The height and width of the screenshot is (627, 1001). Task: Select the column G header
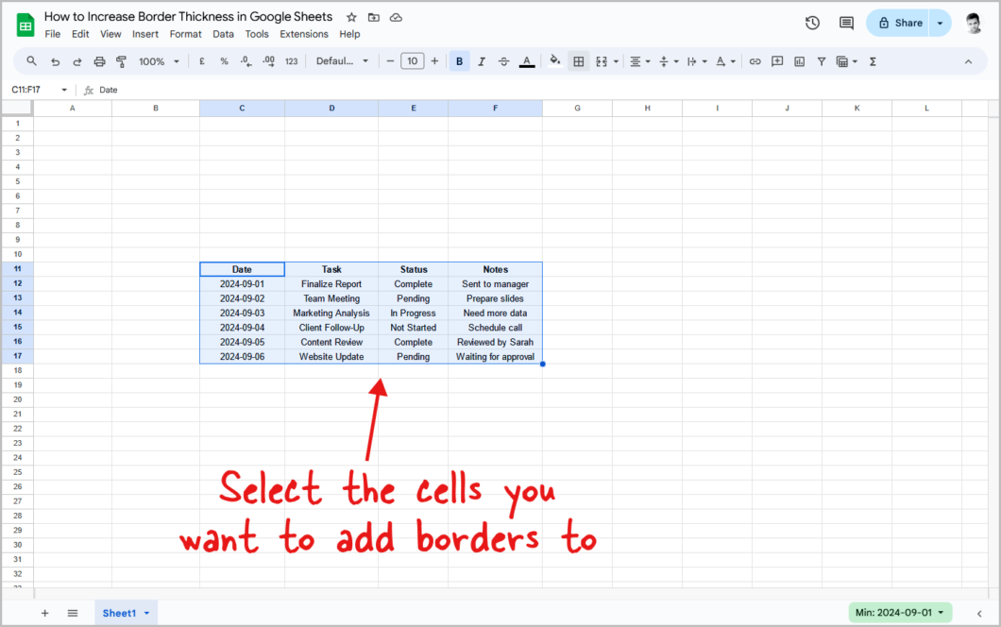[577, 108]
